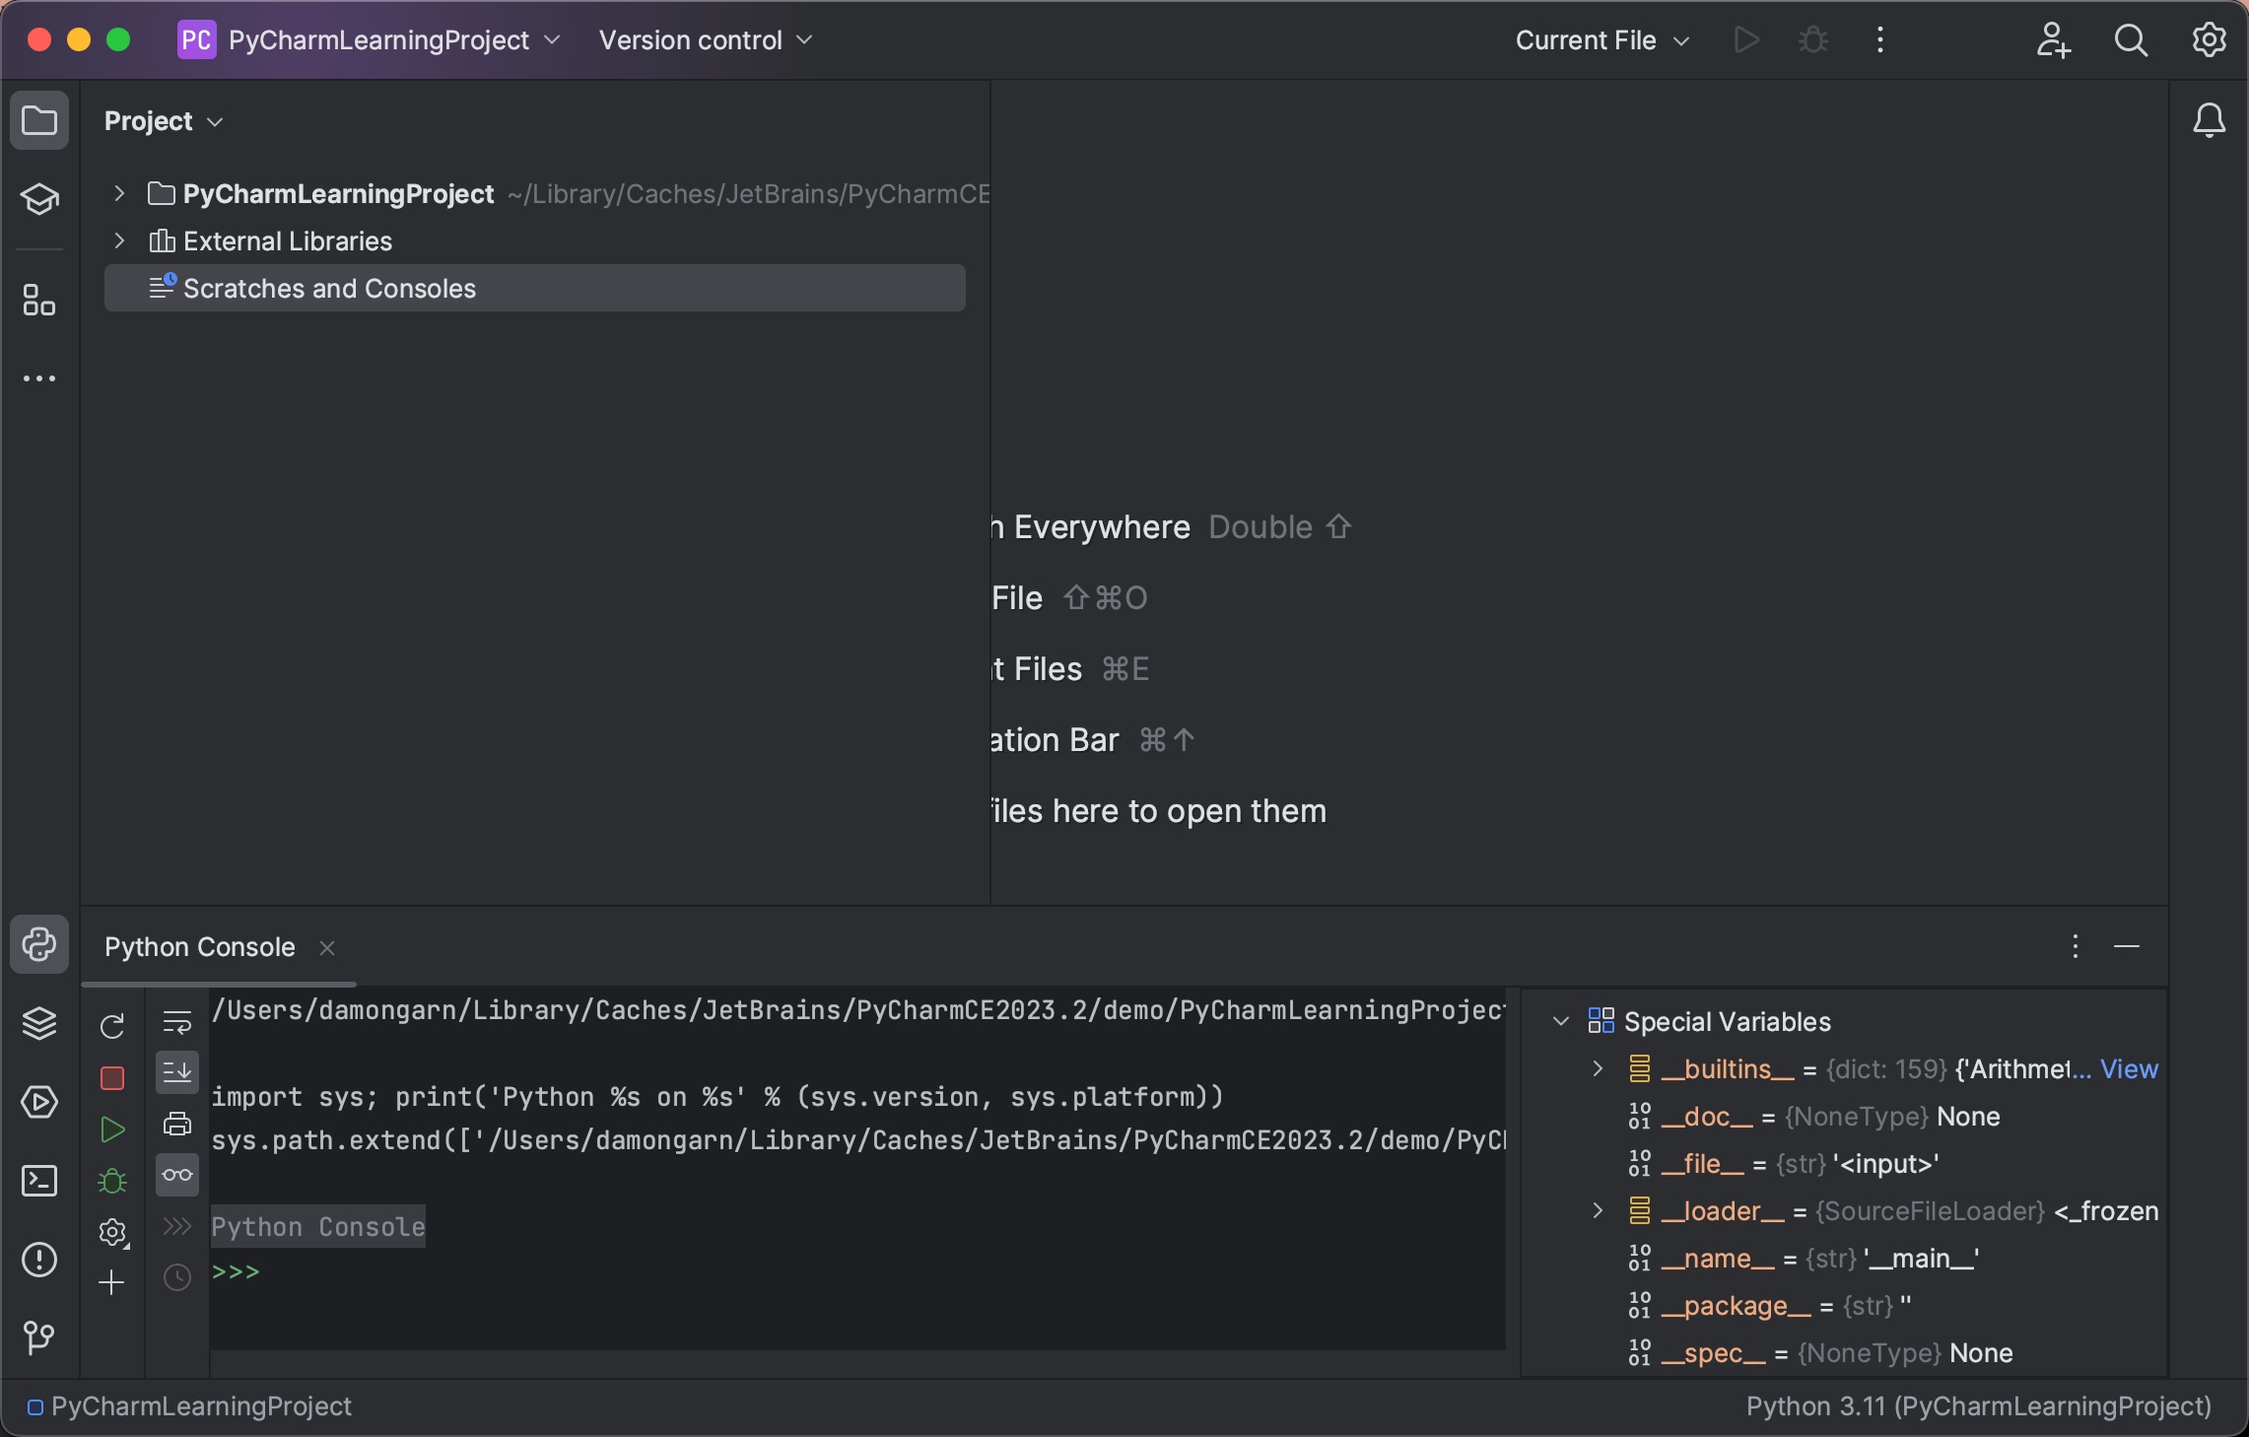Click the Python Console rerun icon

point(111,1024)
